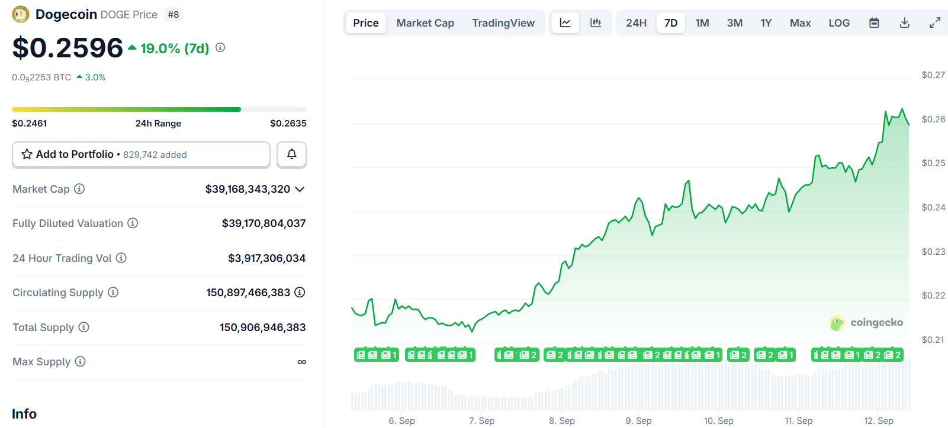Expand chart to fullscreen

[x=935, y=23]
